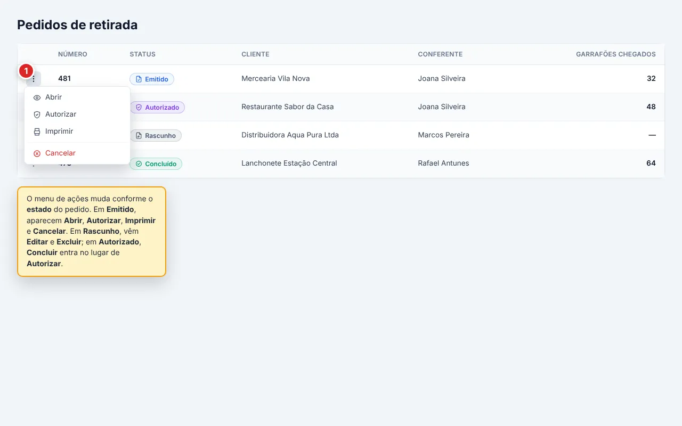Click the shield icon in the Autorizado badge
Image resolution: width=682 pixels, height=426 pixels.
139,108
